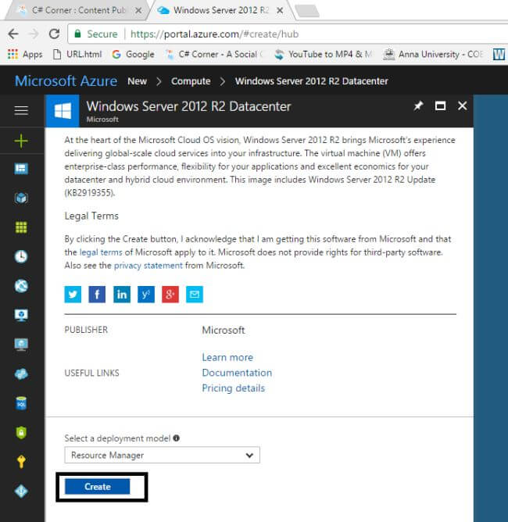Open the Documentation link
Image resolution: width=508 pixels, height=522 pixels.
coord(237,373)
